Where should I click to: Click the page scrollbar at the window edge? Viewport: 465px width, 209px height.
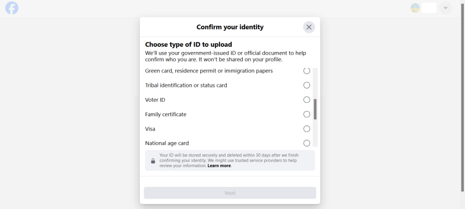pyautogui.click(x=462, y=96)
